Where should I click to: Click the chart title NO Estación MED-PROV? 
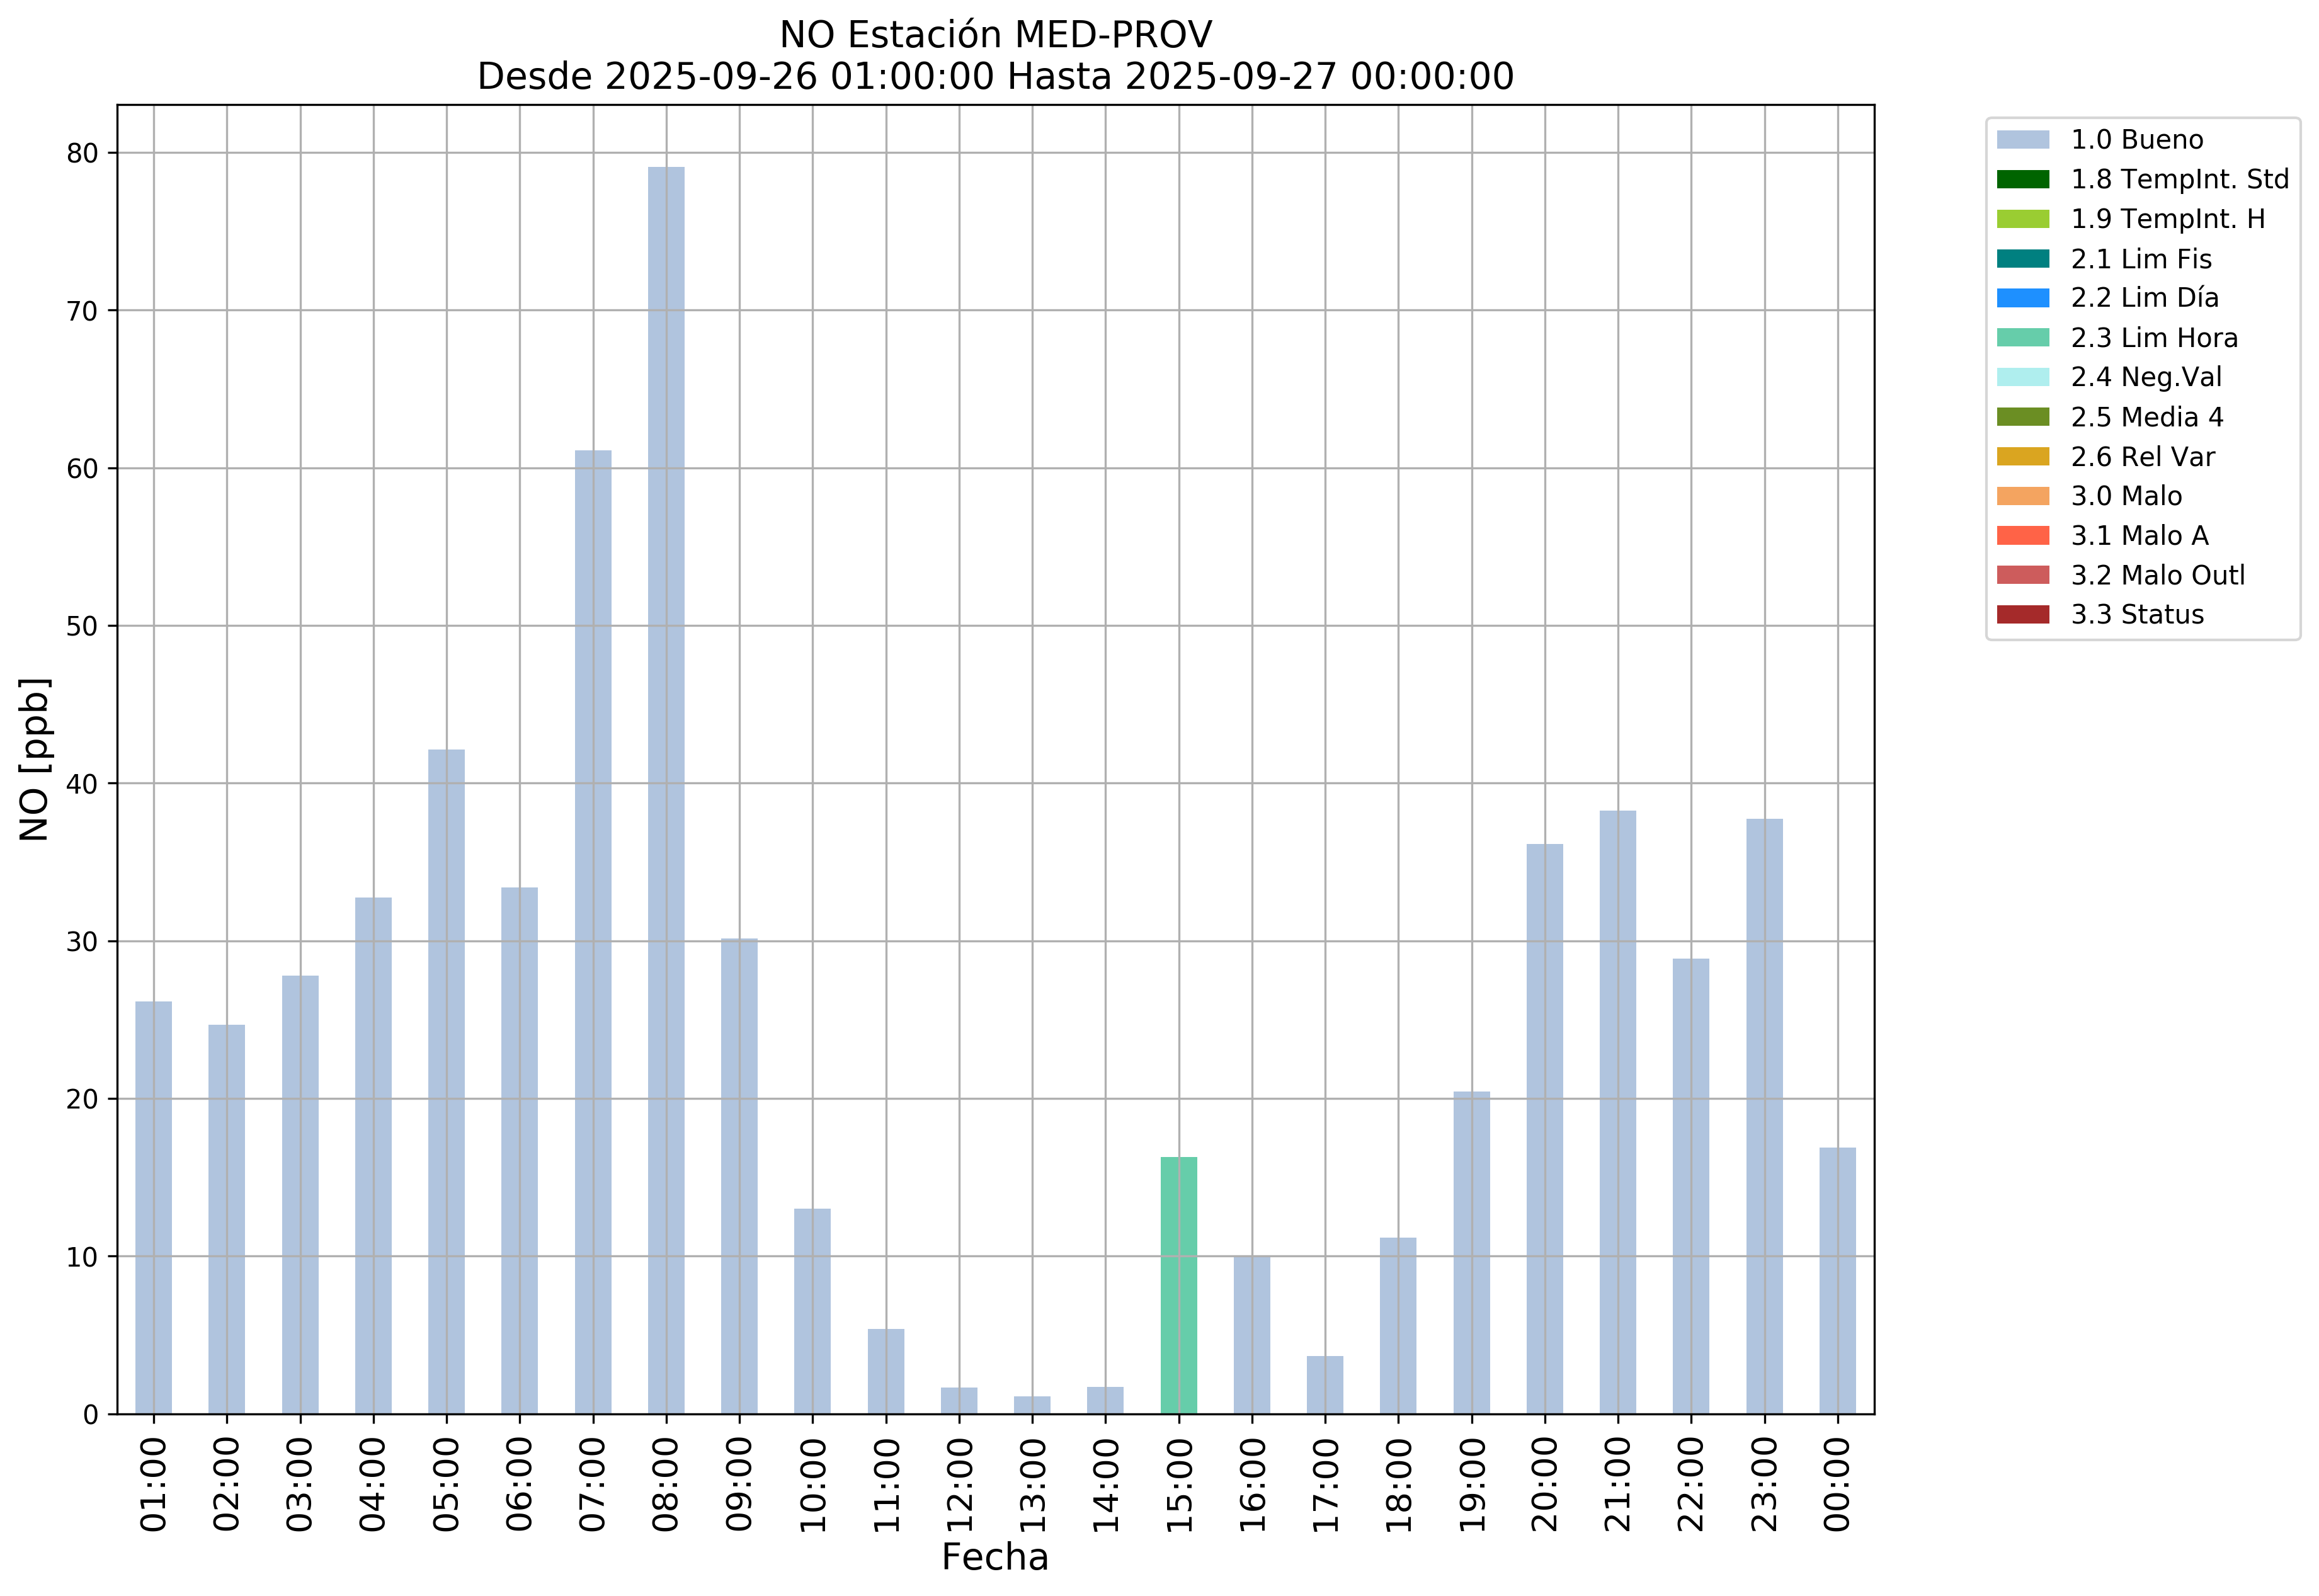995,35
